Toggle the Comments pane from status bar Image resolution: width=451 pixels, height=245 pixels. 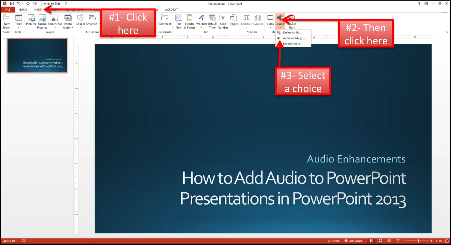(x=354, y=241)
